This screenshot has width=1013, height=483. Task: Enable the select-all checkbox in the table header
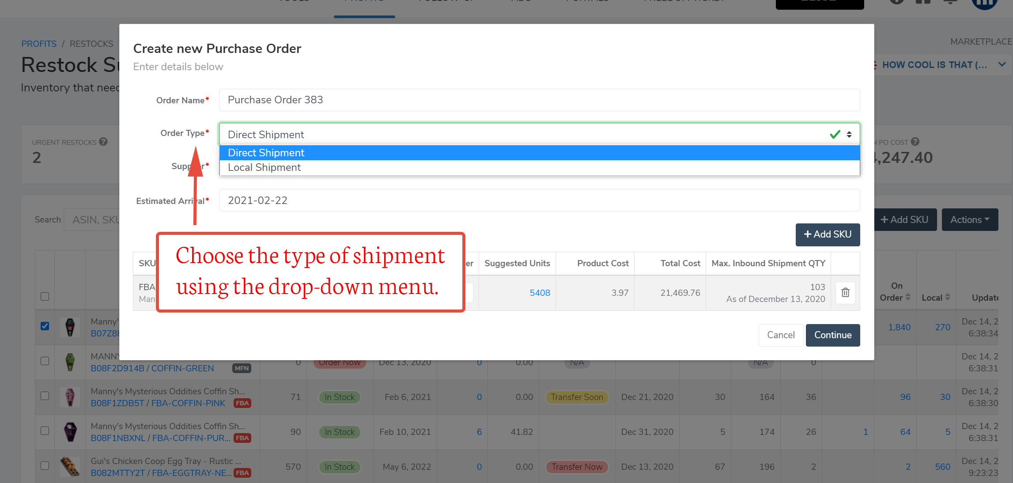[45, 297]
